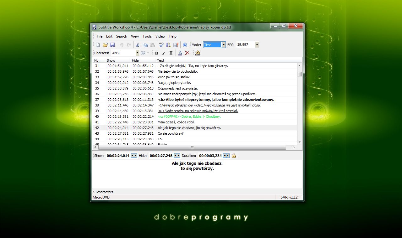Click the MicroDVD format in status bar

(x=101, y=197)
